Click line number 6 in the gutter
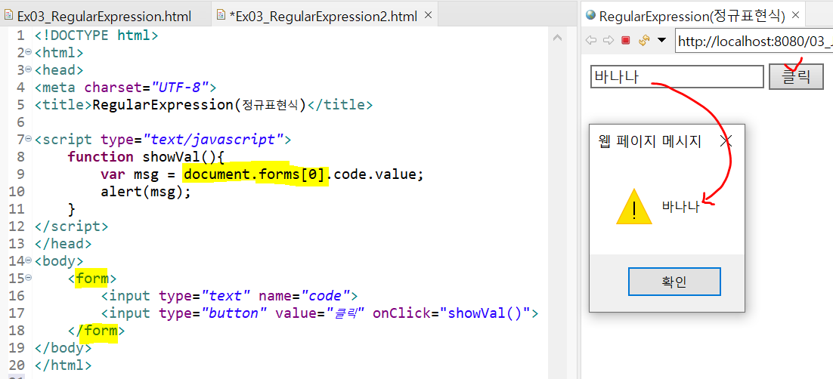The height and width of the screenshot is (379, 833). pos(20,122)
